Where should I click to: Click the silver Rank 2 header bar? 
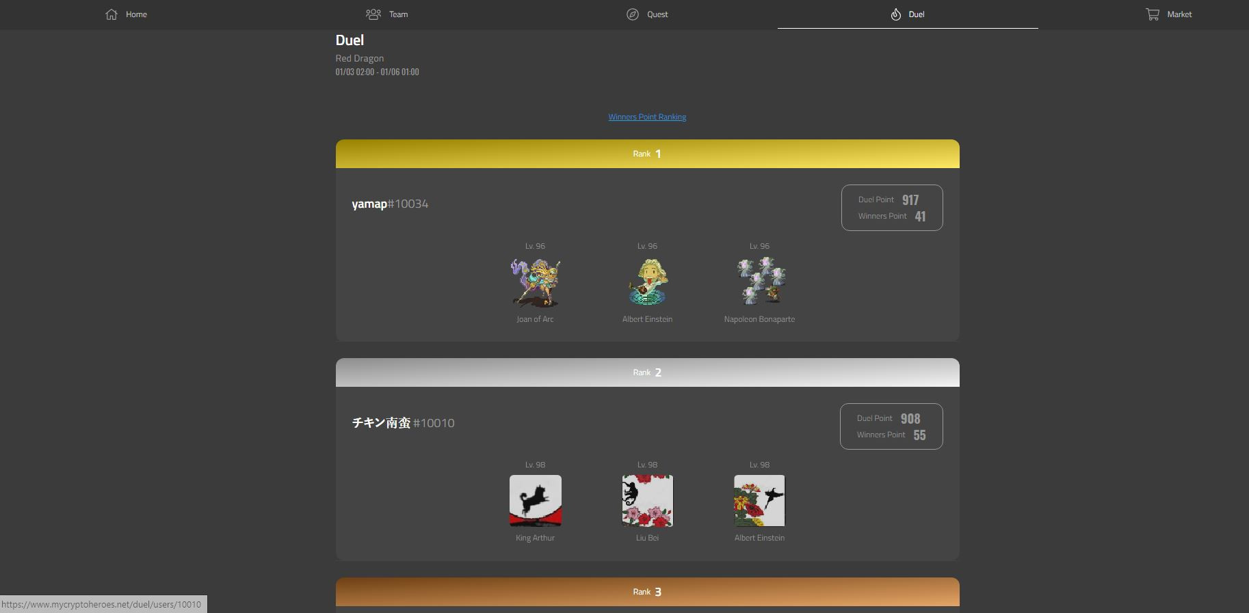[x=647, y=372]
